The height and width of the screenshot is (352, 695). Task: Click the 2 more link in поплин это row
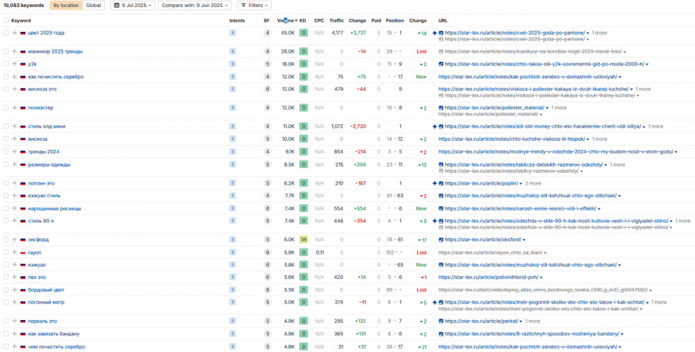pyautogui.click(x=533, y=183)
